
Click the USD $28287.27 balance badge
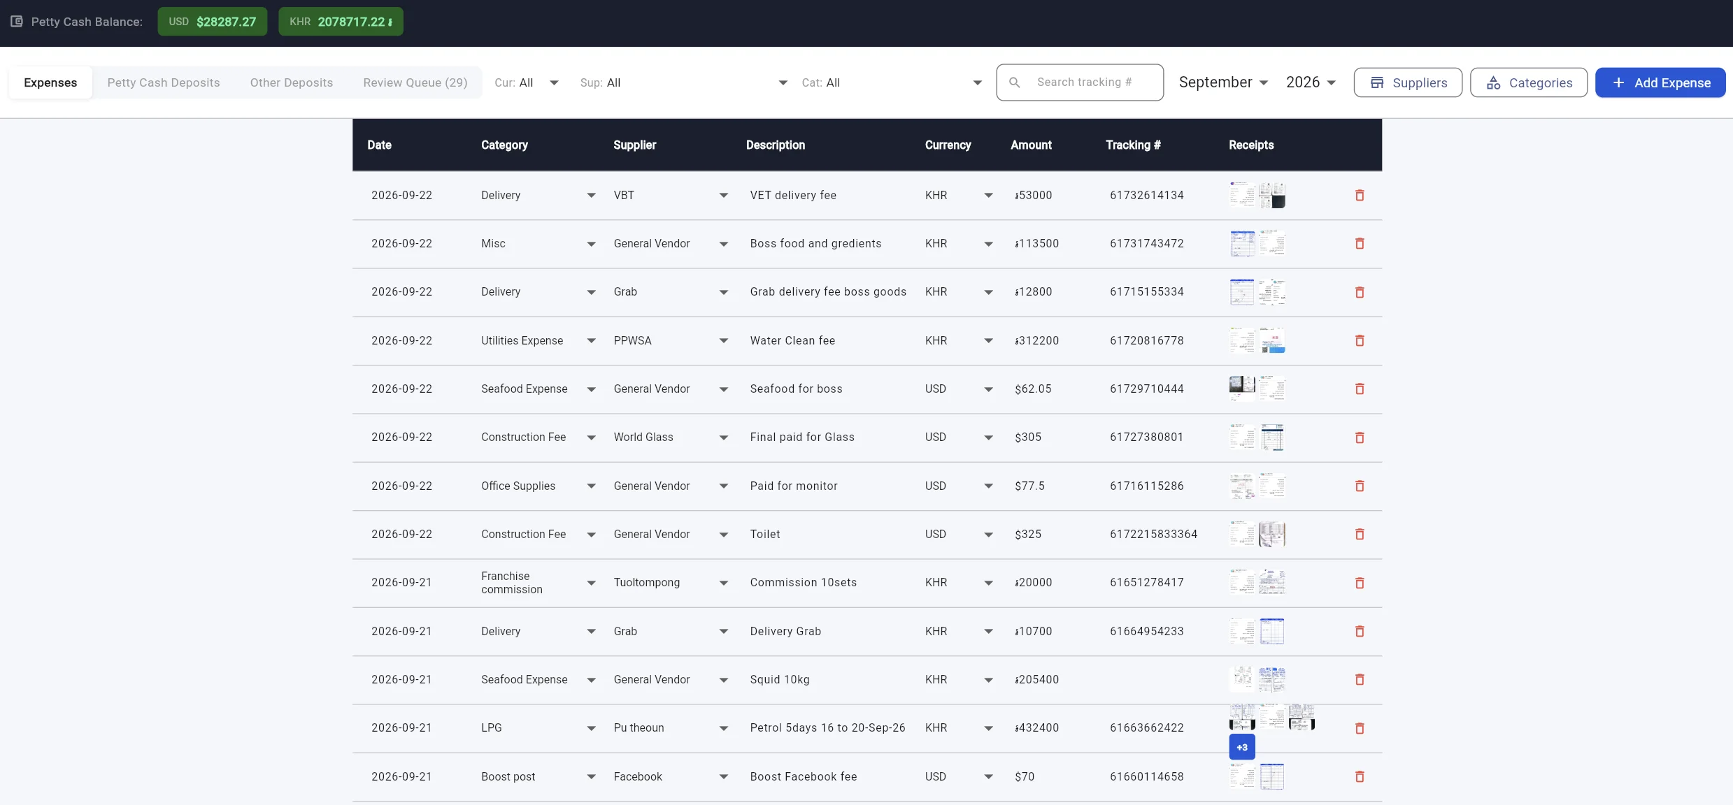tap(213, 22)
